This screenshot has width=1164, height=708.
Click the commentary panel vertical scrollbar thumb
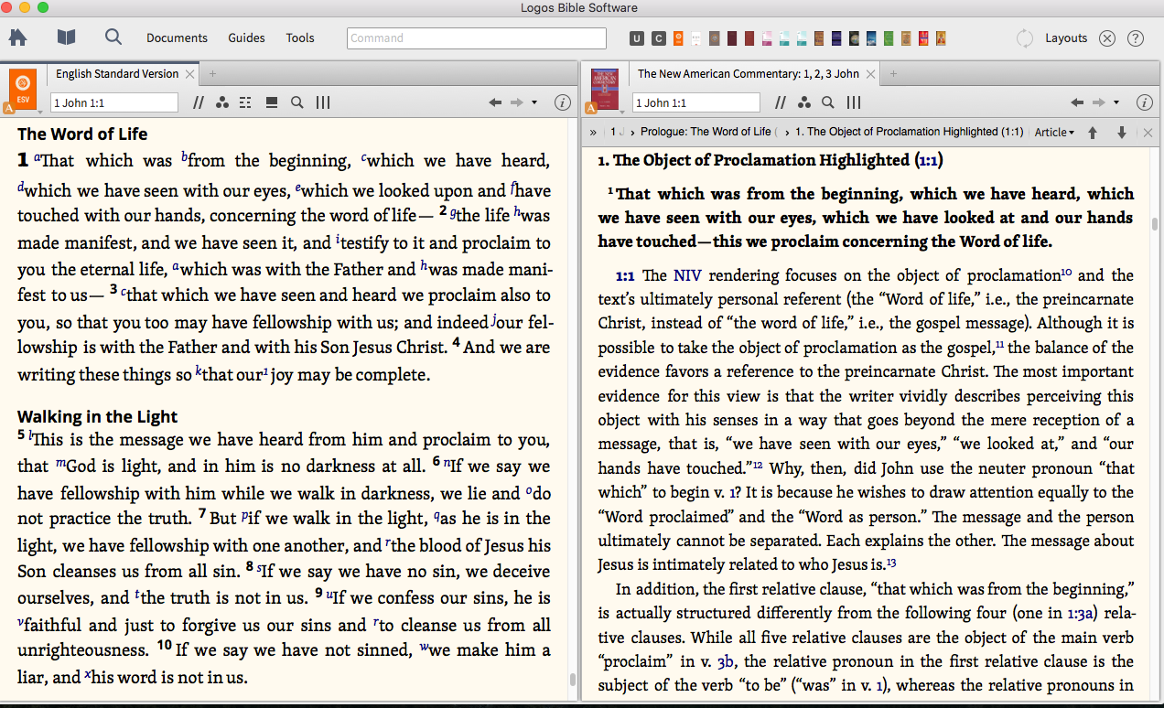point(1155,224)
